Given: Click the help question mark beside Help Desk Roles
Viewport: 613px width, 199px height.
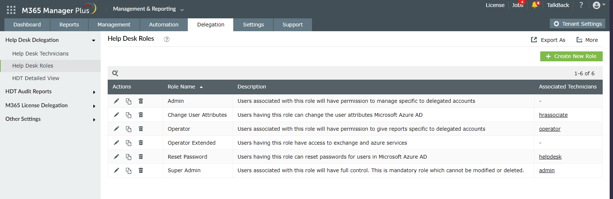Looking at the screenshot, I should click(166, 39).
